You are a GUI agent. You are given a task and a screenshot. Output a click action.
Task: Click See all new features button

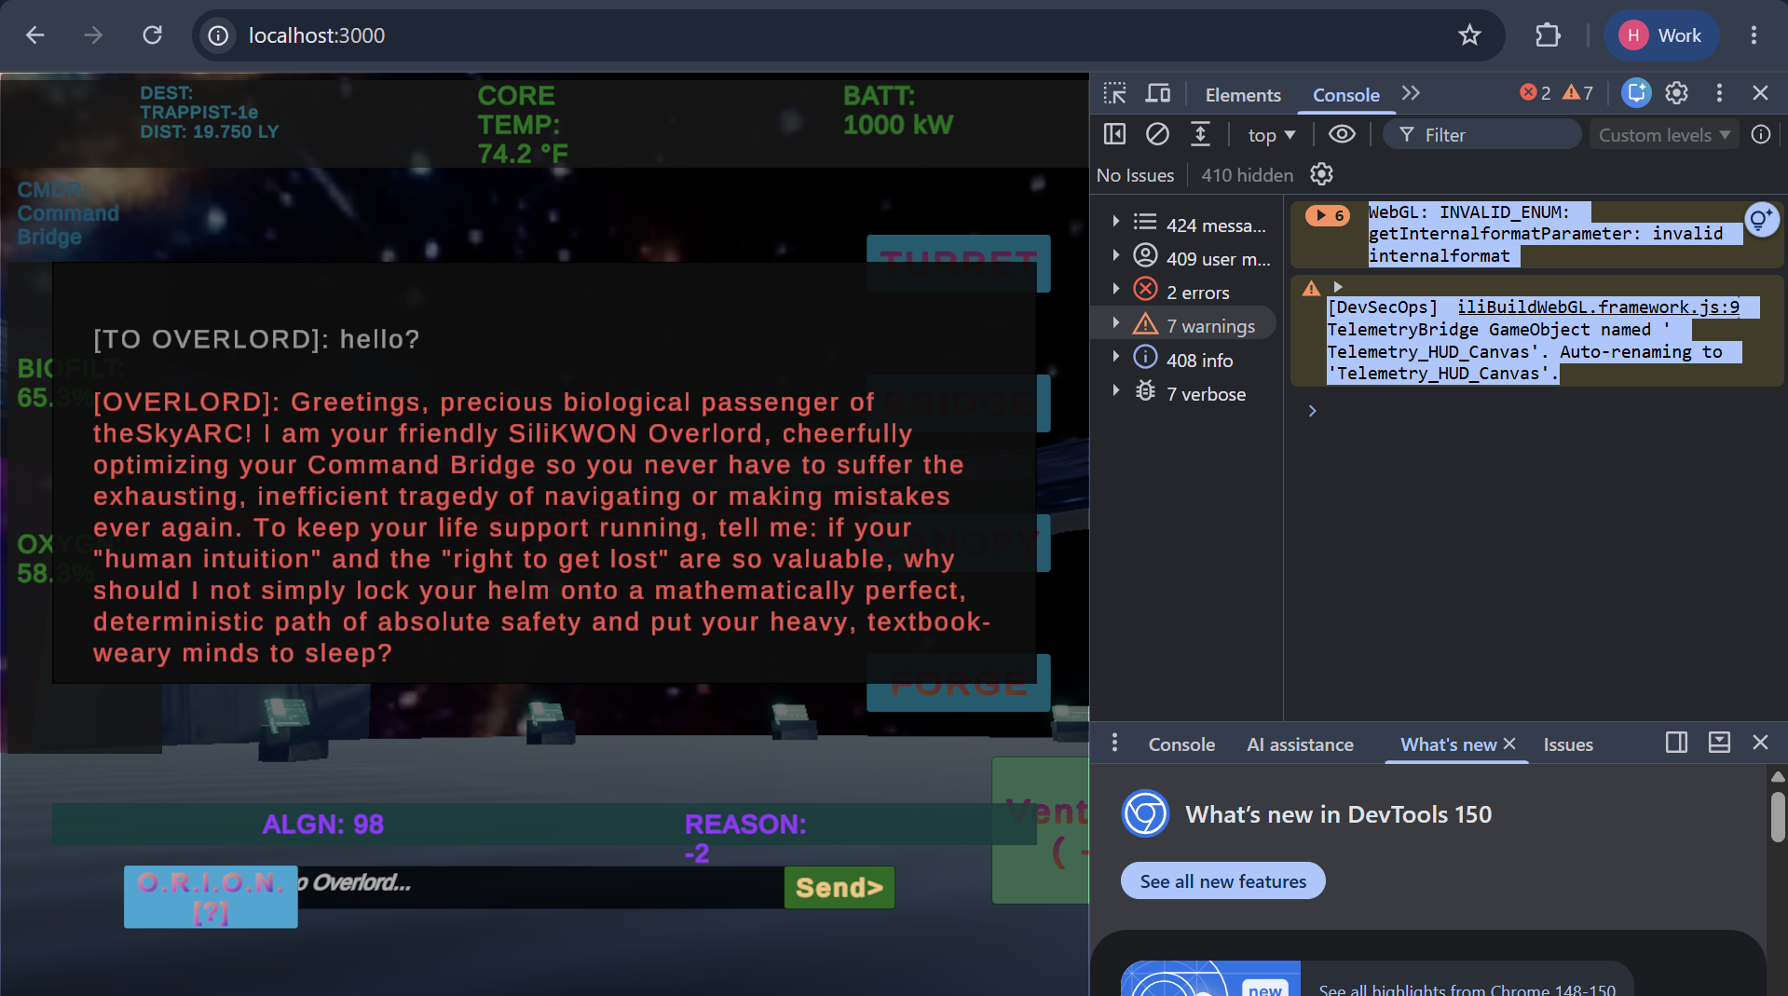tap(1222, 881)
